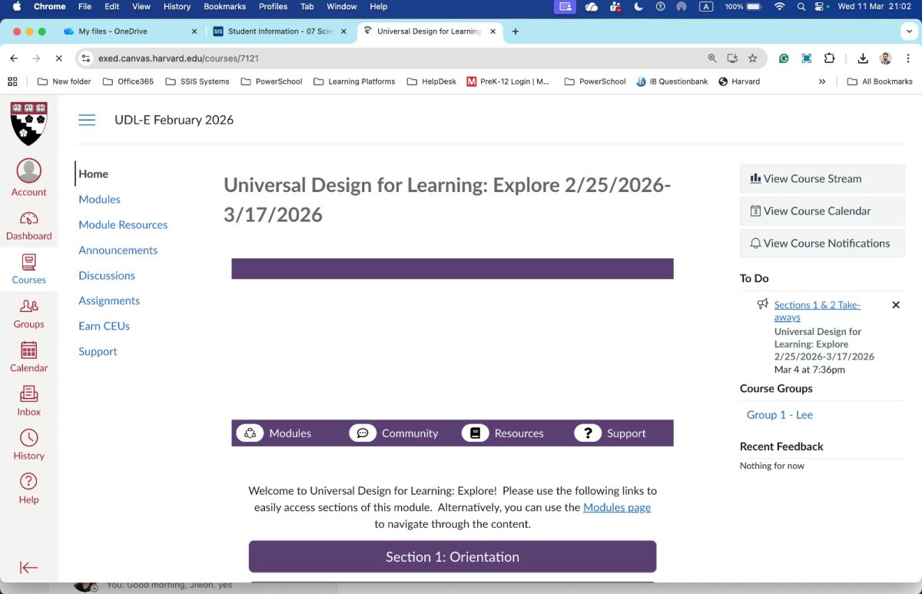Open Chrome downloads icon
Image resolution: width=922 pixels, height=594 pixels.
[863, 58]
